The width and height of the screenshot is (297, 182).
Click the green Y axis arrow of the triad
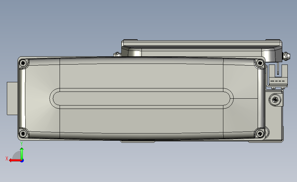point(22,154)
